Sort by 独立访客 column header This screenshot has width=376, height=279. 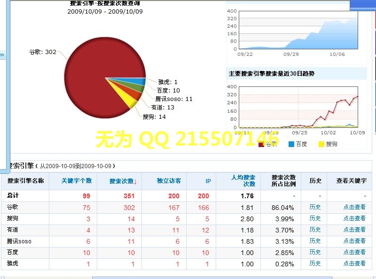coord(169,181)
